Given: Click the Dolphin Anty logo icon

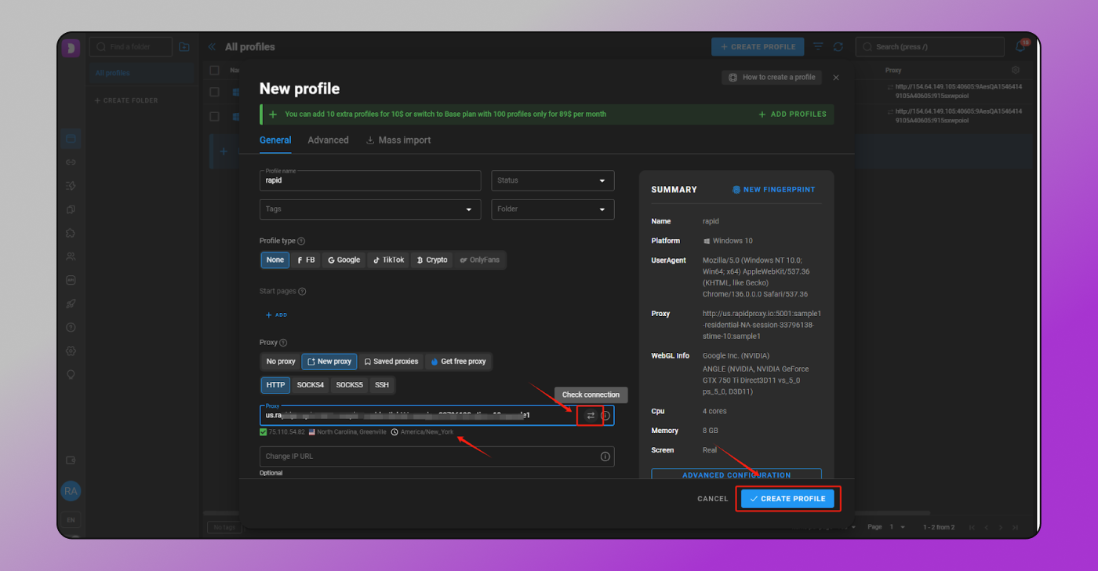Looking at the screenshot, I should point(71,48).
